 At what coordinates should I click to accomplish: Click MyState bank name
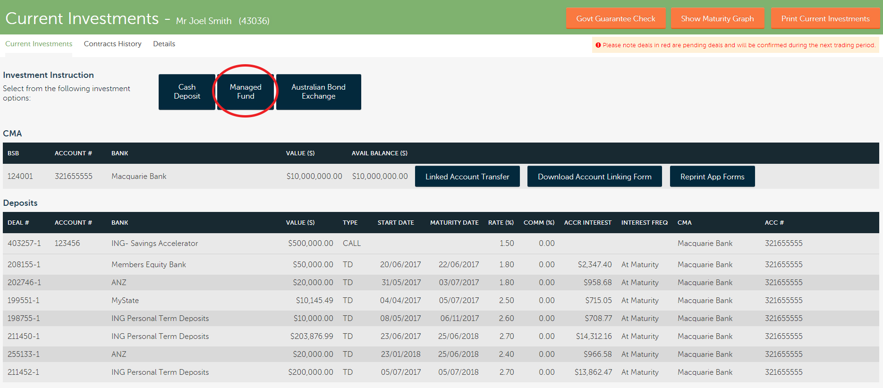click(125, 300)
